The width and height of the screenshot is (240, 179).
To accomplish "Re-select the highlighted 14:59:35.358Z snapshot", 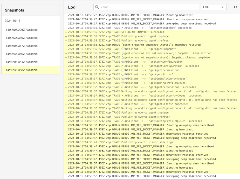I will click(22, 70).
